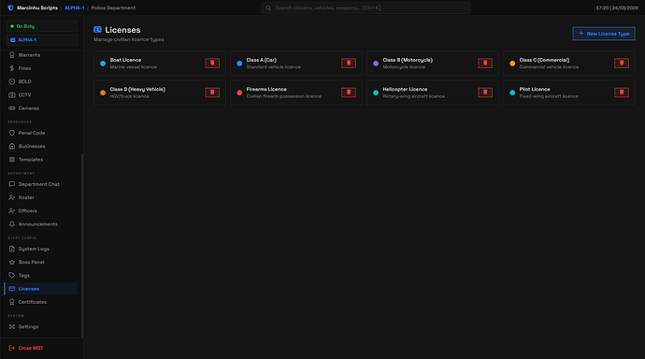Viewport: 645px width, 359px height.
Task: Select the Firearms Licence red dot
Action: 239,93
